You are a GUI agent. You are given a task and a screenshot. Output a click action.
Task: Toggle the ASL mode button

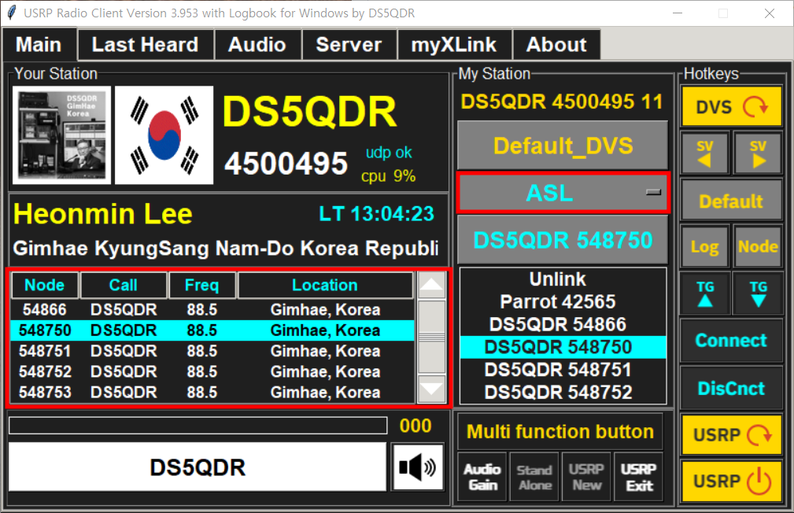[x=562, y=191]
